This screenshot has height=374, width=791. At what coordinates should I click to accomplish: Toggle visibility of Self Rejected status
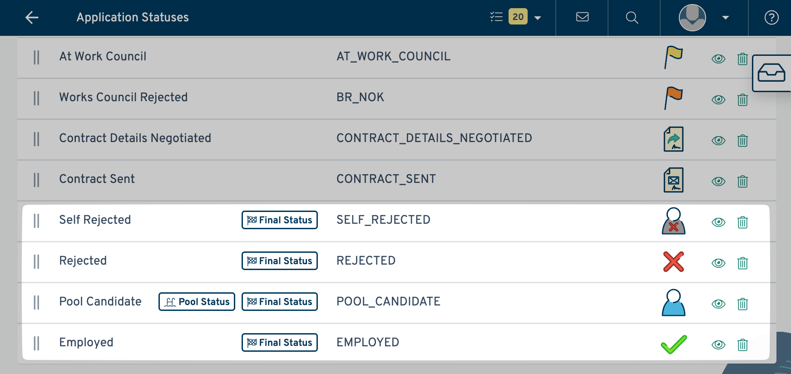(x=718, y=222)
